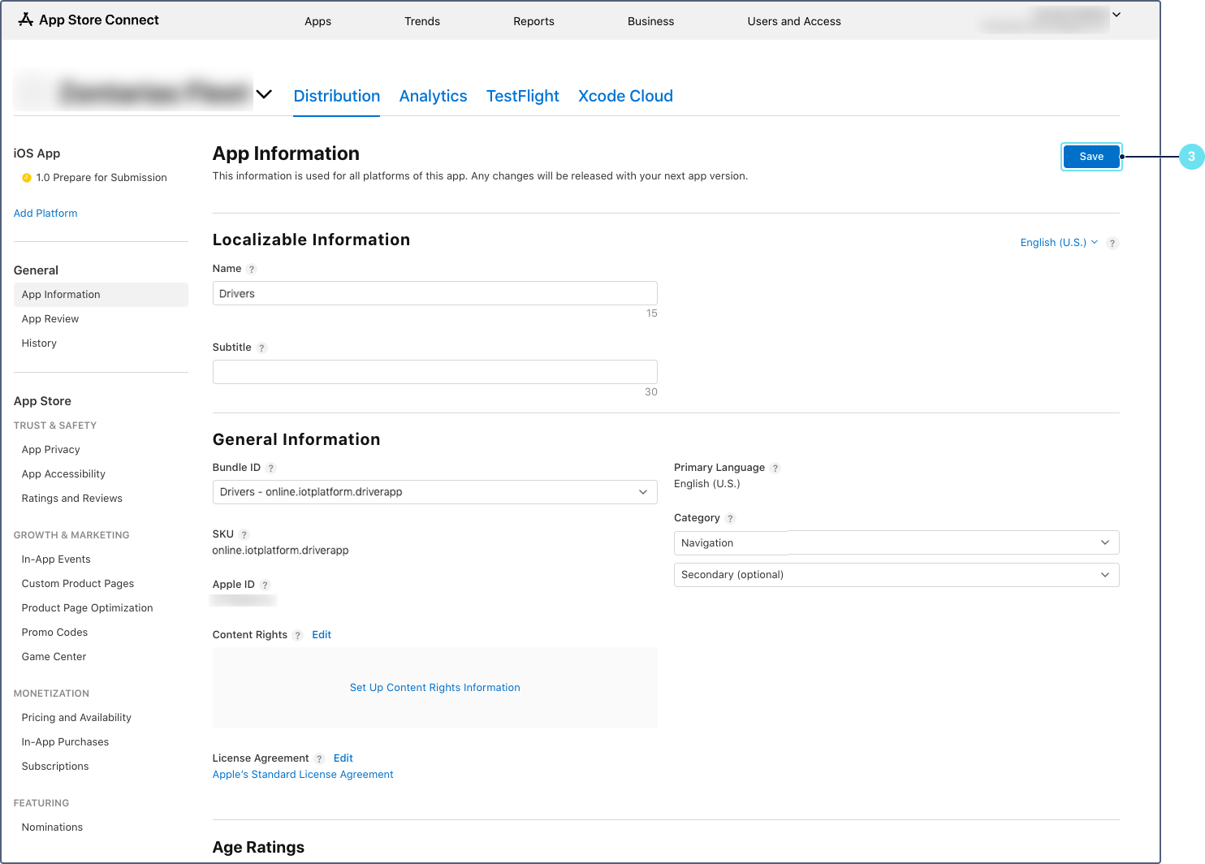Screen dimensions: 1205x864
Task: Open Subscriptions in the sidebar
Action: click(55, 767)
